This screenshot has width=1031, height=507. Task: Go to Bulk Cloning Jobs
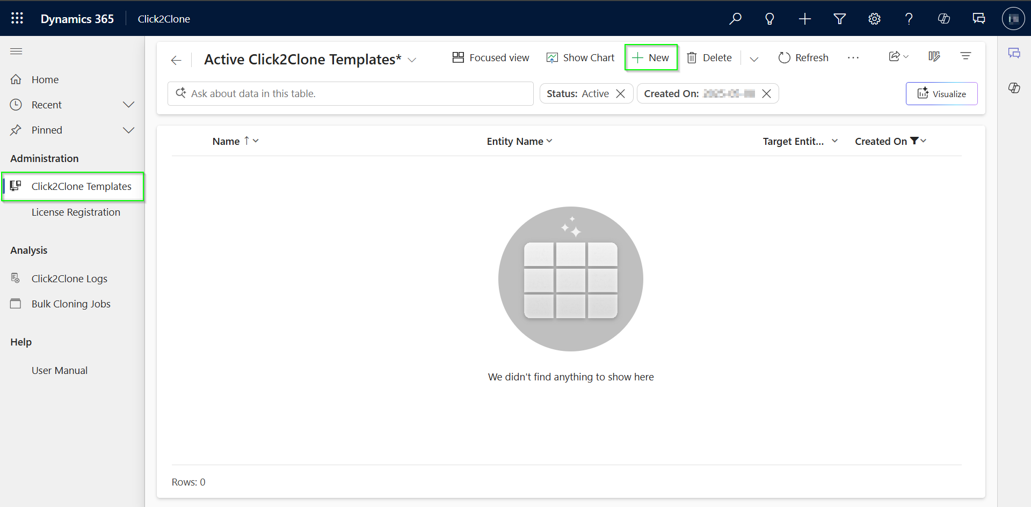point(71,304)
